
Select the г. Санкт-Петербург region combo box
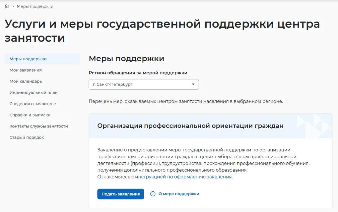click(x=144, y=84)
